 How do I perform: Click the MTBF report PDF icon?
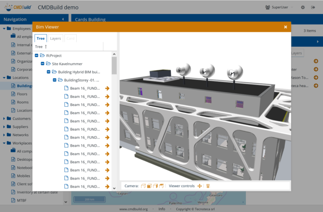(x=13, y=200)
